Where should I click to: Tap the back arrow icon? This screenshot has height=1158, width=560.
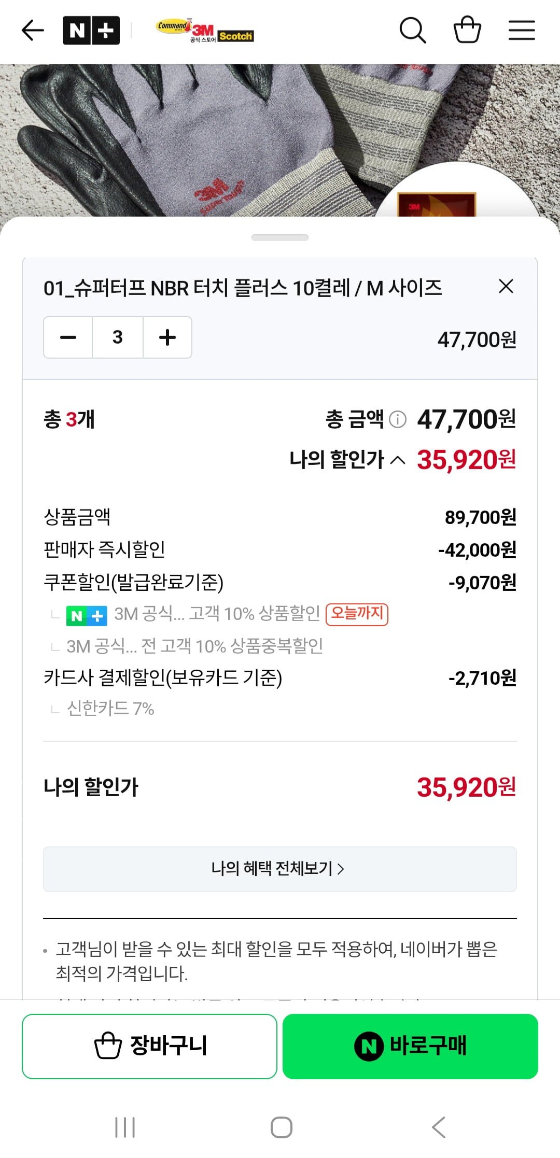(33, 31)
